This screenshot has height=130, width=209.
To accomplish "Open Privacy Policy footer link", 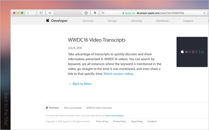I will (120, 121).
